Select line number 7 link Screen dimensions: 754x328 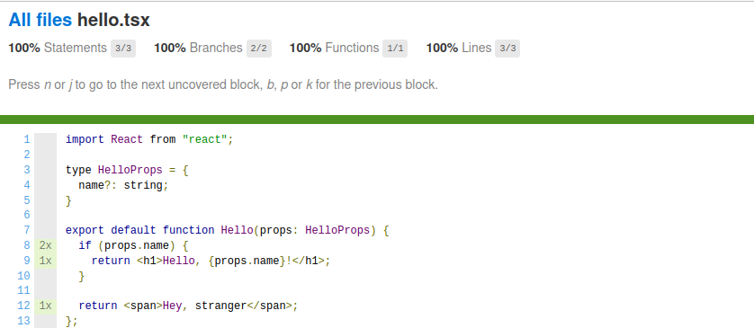pyautogui.click(x=27, y=230)
